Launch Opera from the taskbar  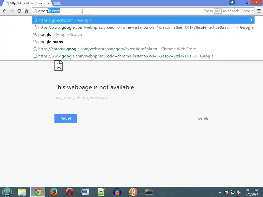(70, 192)
